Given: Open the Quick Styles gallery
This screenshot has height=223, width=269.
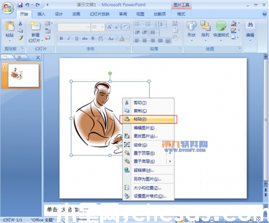Looking at the screenshot, I should click(221, 26).
